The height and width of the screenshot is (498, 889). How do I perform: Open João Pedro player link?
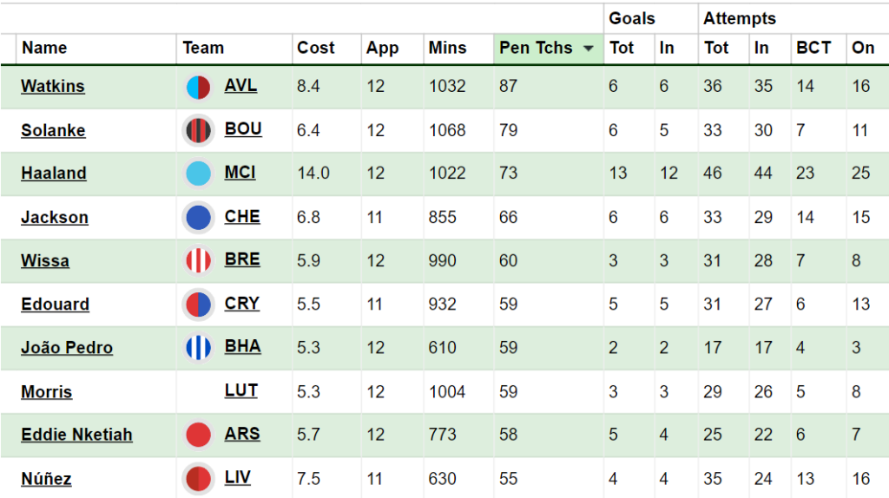coord(67,347)
